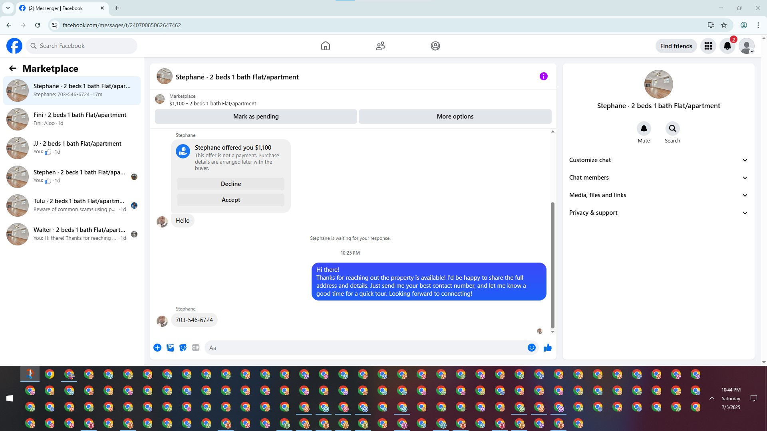The image size is (767, 431).
Task: Open more actions plus icon
Action: pos(157,348)
